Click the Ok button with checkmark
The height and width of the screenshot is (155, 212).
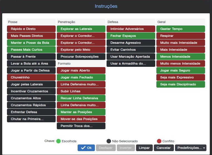click(86, 148)
